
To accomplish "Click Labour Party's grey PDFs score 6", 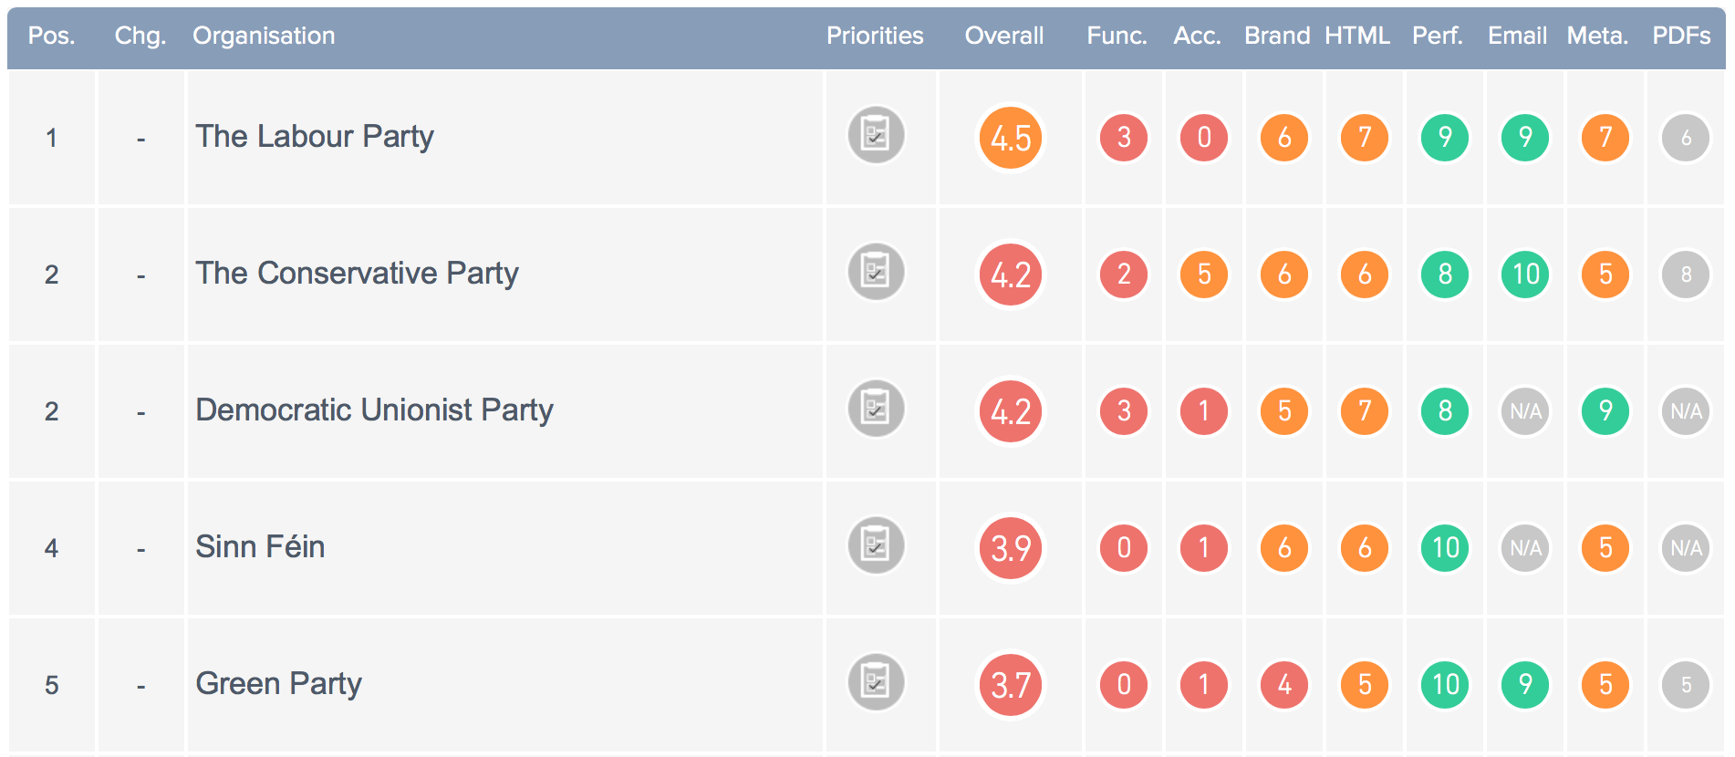I will (1686, 138).
